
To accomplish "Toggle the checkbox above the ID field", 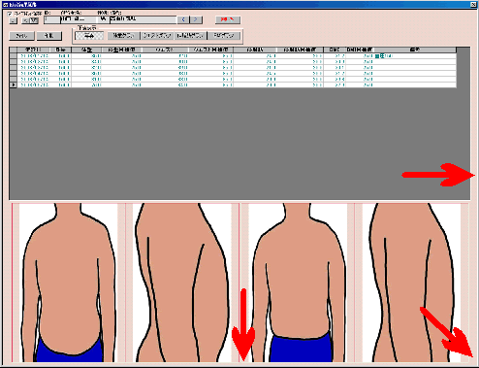I will (x=10, y=14).
